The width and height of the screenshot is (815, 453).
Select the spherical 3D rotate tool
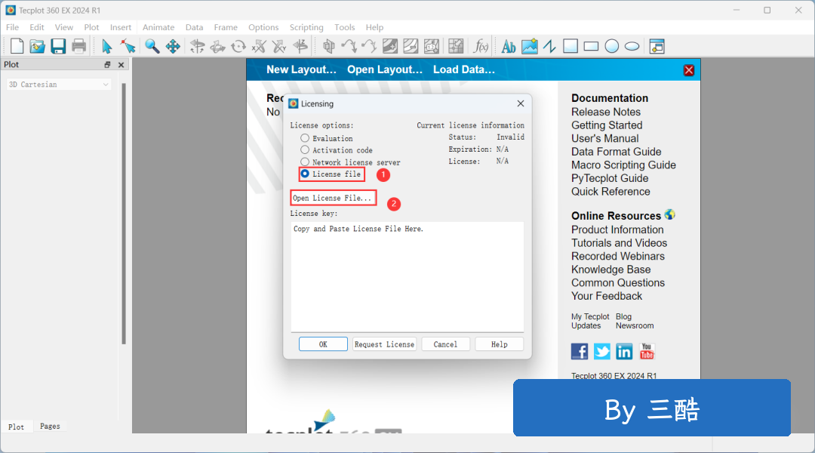(197, 46)
